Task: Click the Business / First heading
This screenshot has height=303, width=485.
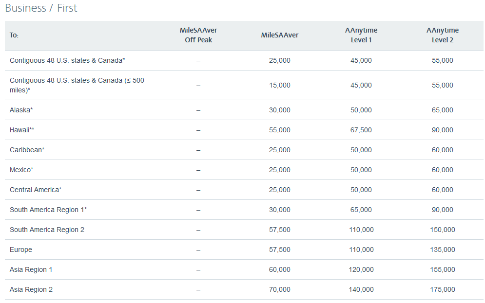Action: click(41, 8)
